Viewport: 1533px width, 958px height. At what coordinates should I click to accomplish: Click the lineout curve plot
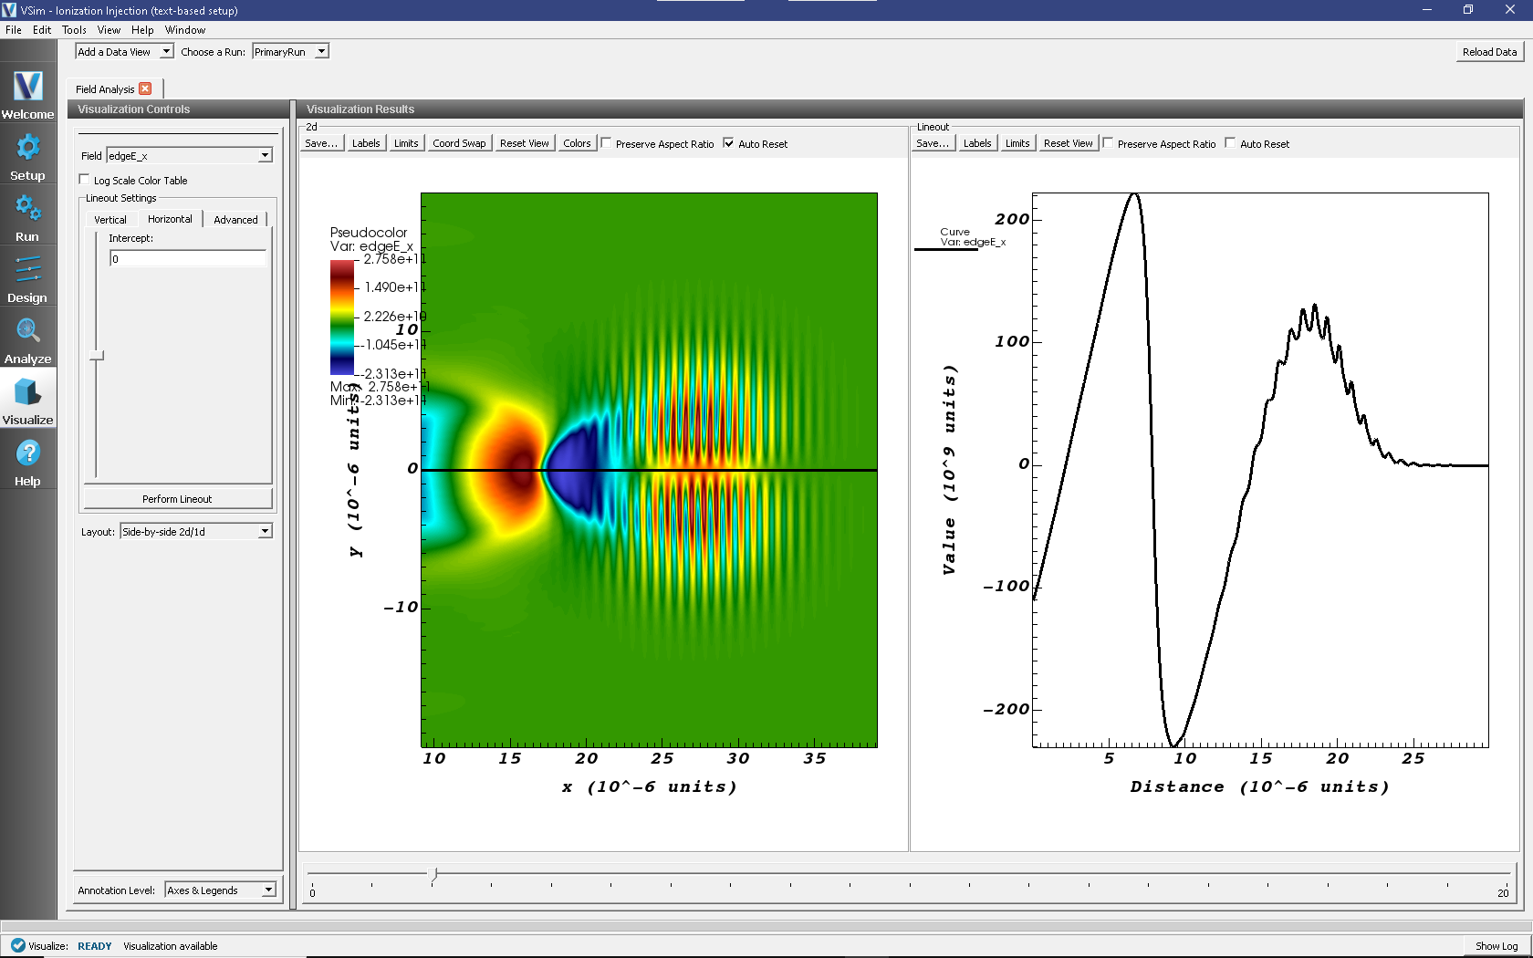coord(1260,470)
